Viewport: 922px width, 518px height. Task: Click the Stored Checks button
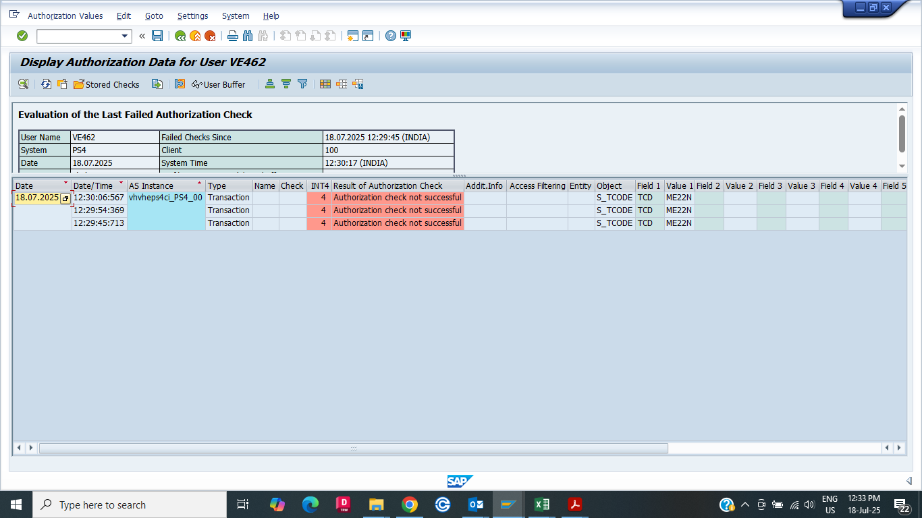click(107, 84)
